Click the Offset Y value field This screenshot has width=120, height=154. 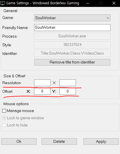click(x=67, y=91)
